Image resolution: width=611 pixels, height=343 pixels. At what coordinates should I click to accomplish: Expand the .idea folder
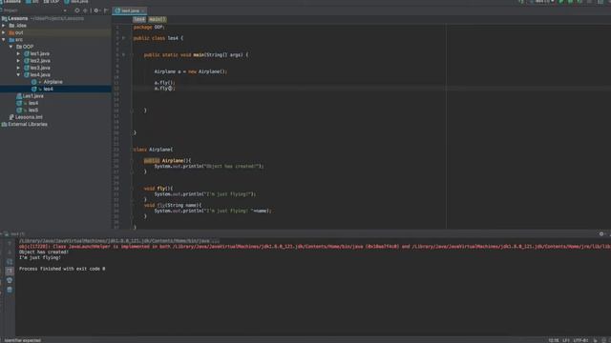point(4,26)
